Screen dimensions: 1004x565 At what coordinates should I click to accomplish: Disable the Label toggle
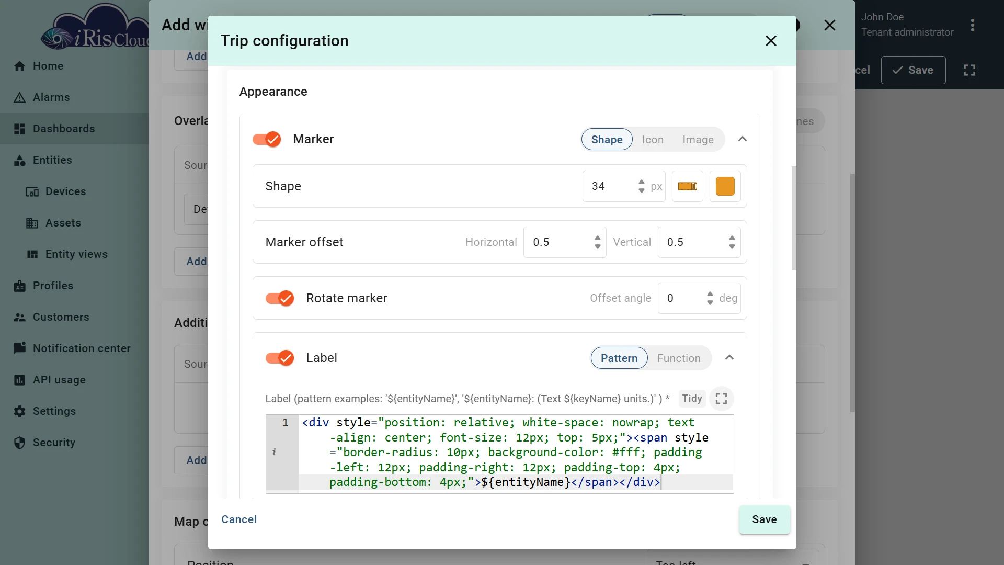point(280,358)
